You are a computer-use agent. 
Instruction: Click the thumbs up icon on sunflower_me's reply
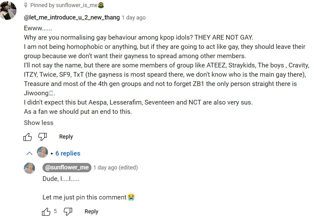click(46, 211)
